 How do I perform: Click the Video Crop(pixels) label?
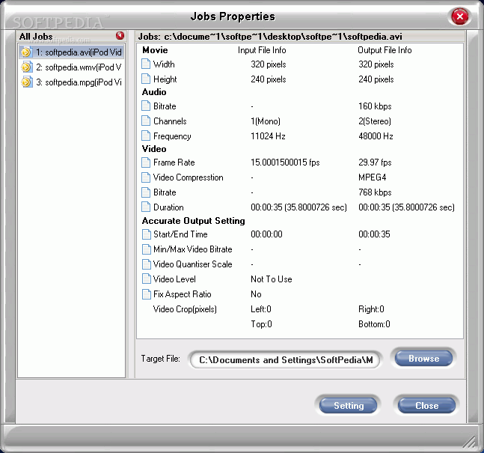click(185, 309)
